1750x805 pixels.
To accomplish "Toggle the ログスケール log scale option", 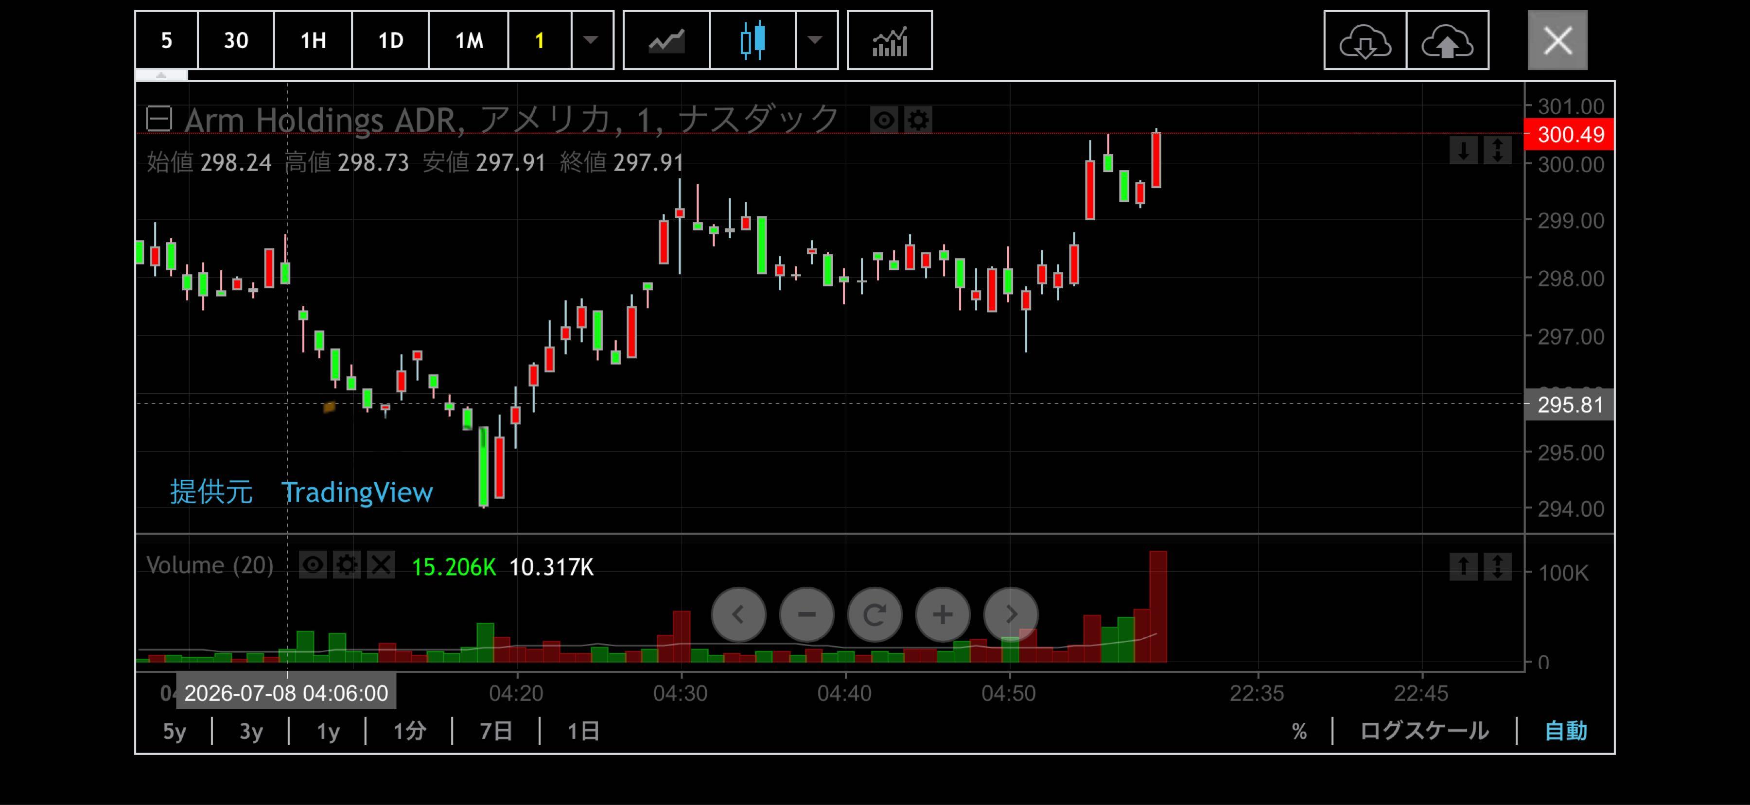I will point(1424,731).
